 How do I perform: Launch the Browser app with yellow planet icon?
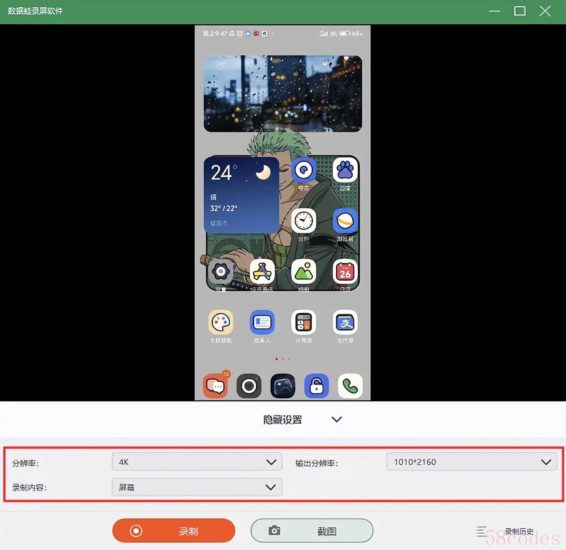[345, 221]
